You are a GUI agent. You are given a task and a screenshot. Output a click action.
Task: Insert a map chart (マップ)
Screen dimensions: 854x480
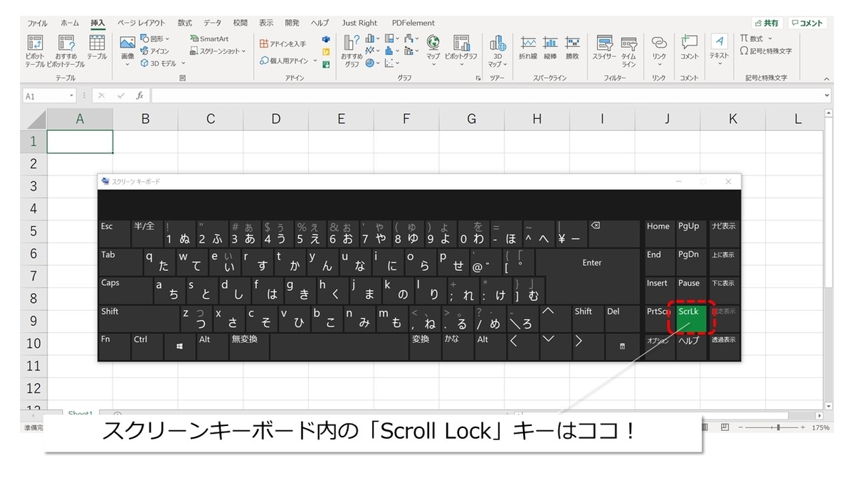(x=433, y=51)
